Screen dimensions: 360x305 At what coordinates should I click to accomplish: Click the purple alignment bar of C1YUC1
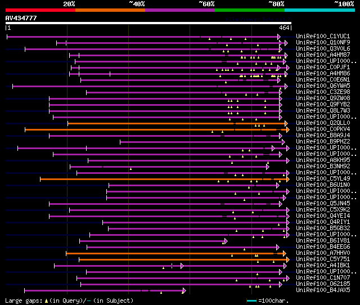point(143,37)
